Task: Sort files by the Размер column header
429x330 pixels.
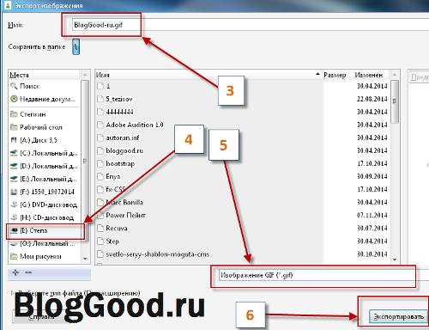Action: point(338,75)
